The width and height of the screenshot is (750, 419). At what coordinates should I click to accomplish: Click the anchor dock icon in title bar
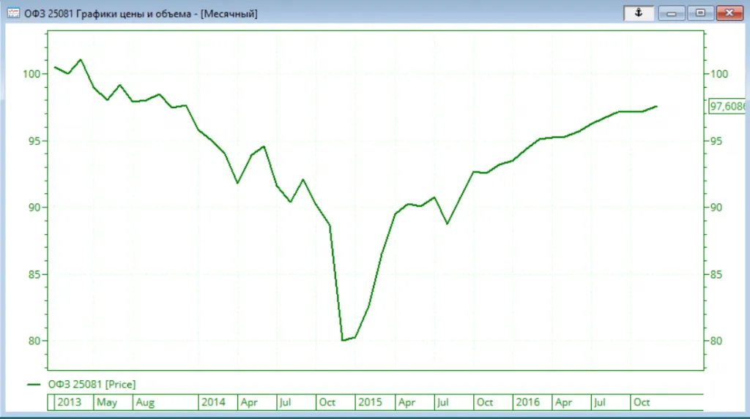click(638, 13)
